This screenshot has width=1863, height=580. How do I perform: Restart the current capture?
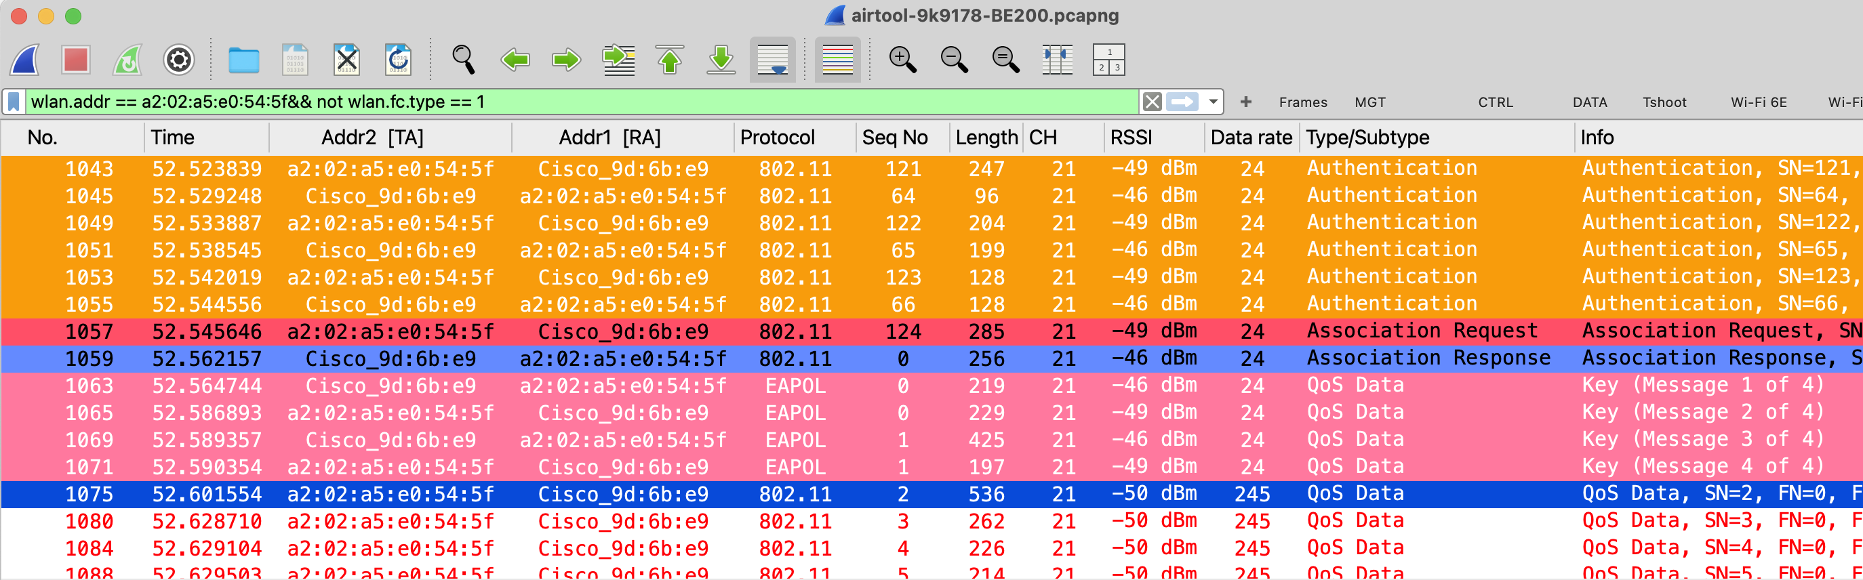pyautogui.click(x=127, y=60)
